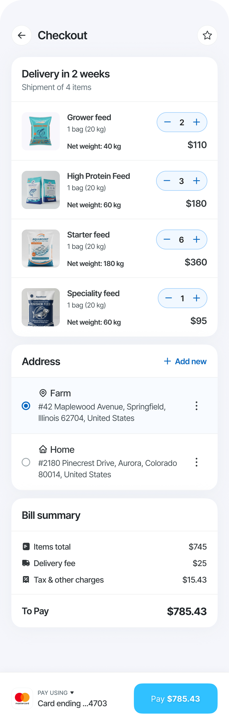
Task: Click the back arrow on the Checkout header
Action: click(x=21, y=35)
